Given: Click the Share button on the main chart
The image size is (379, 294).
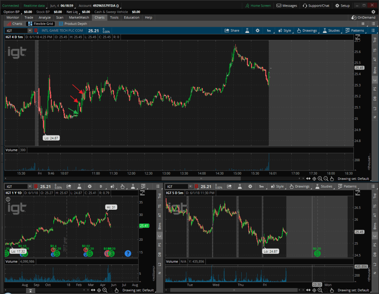Looking at the screenshot, I should click(x=232, y=31).
